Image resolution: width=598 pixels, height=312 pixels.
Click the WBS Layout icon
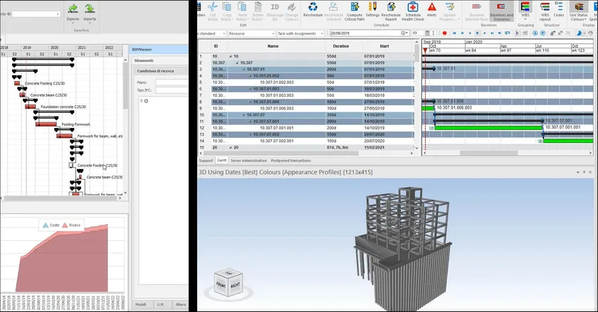tap(545, 9)
